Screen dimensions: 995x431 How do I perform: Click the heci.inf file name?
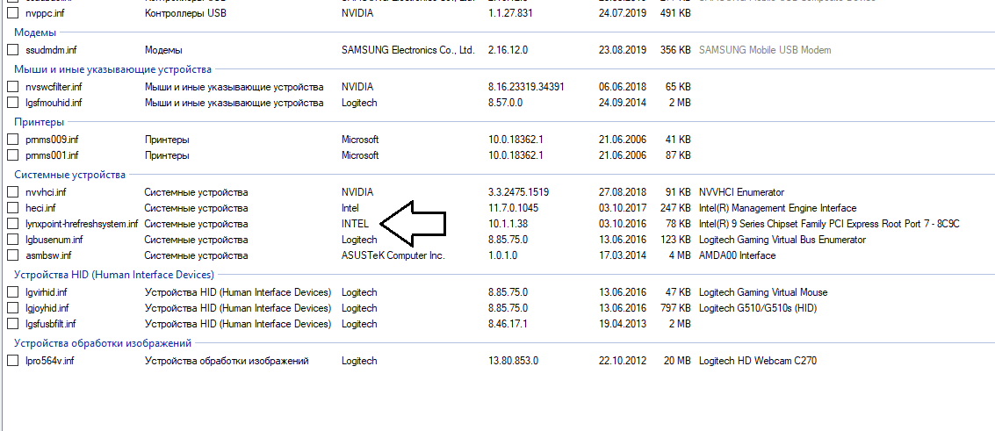tap(40, 208)
